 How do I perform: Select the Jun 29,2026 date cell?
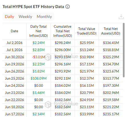[14, 64]
